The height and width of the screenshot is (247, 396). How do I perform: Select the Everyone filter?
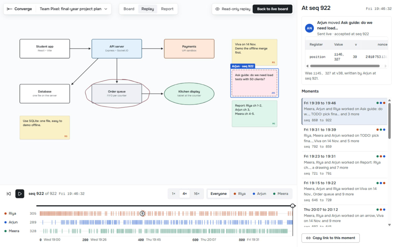pos(218,194)
